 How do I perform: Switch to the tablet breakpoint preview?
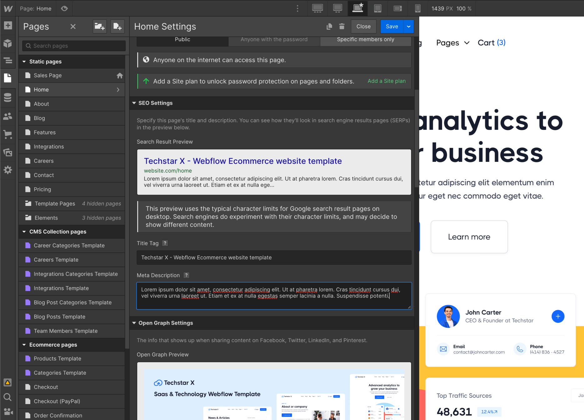pos(377,8)
